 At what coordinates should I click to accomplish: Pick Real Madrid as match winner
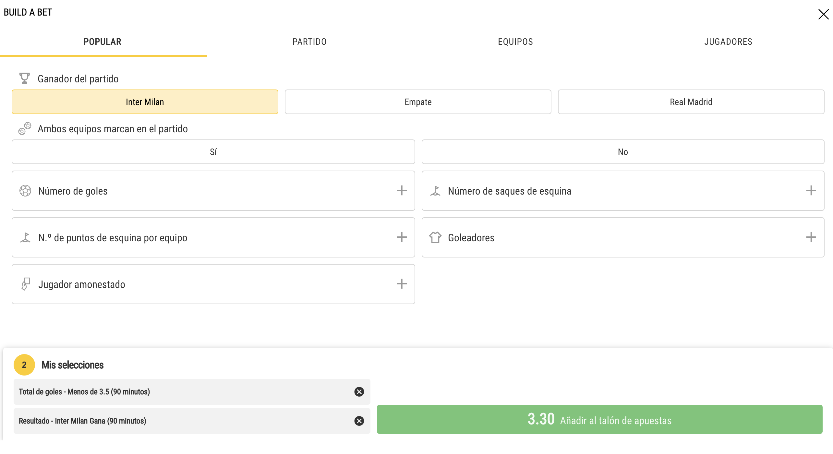coord(691,102)
